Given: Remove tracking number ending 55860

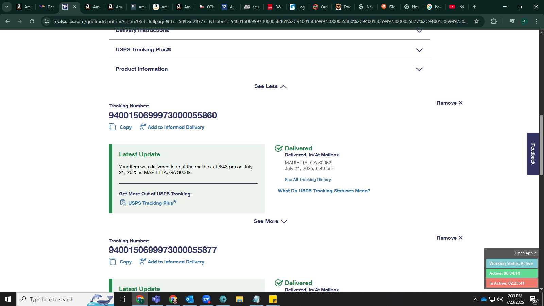Looking at the screenshot, I should (449, 103).
